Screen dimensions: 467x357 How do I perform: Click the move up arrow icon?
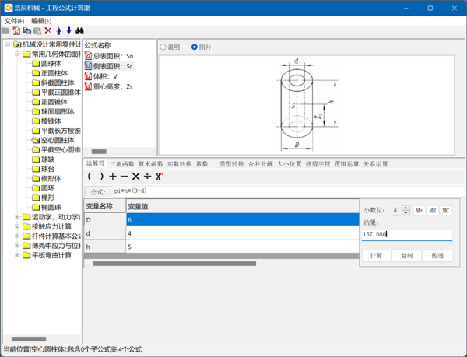pyautogui.click(x=58, y=30)
